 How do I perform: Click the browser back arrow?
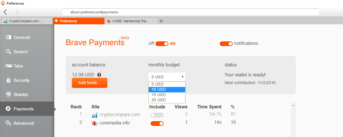(x=5, y=12)
